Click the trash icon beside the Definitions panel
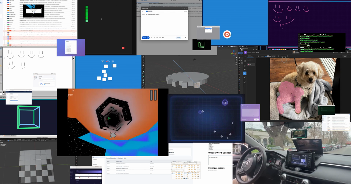351x184 pixels. click(x=258, y=56)
